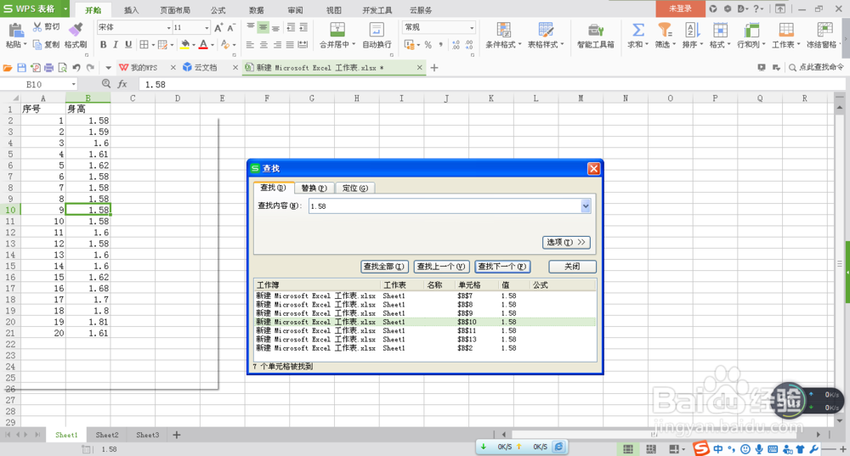Viewport: 850px width, 456px height.
Task: Open Conditional Formatting (条件格式) menu
Action: 503,36
